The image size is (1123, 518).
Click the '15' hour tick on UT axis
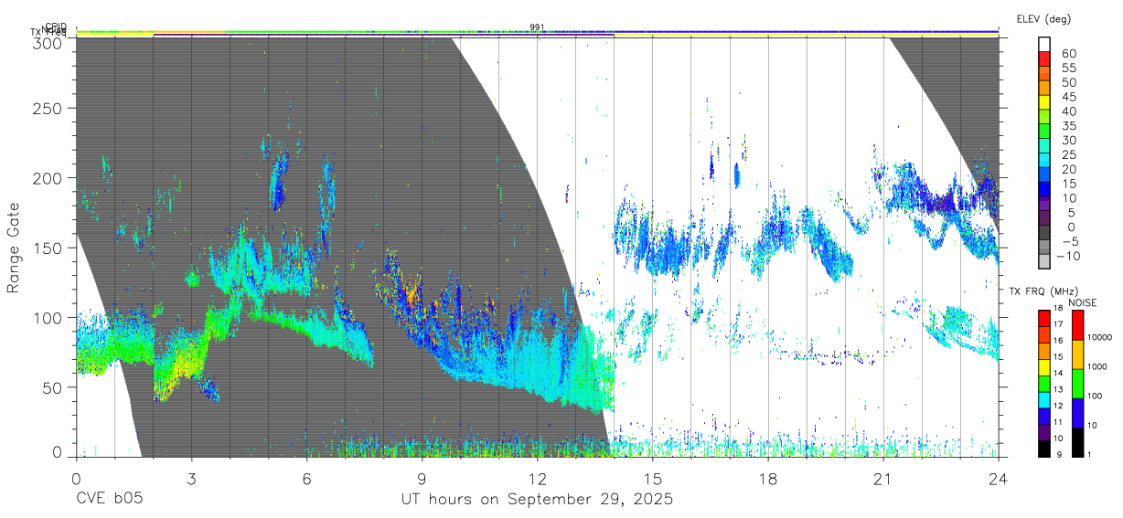coord(653,478)
